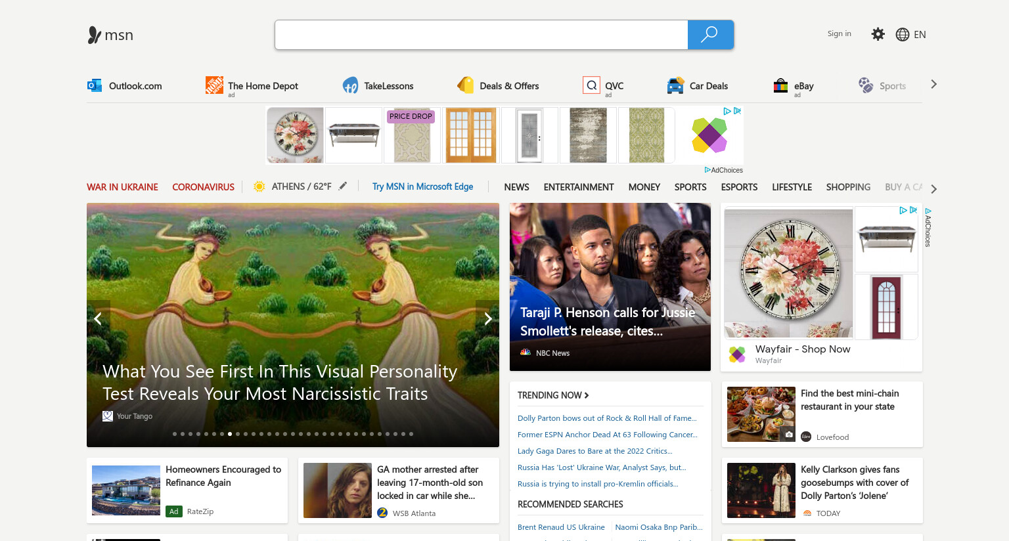Image resolution: width=1009 pixels, height=541 pixels.
Task: Click Brent Renaud US Ukraine search link
Action: (561, 527)
